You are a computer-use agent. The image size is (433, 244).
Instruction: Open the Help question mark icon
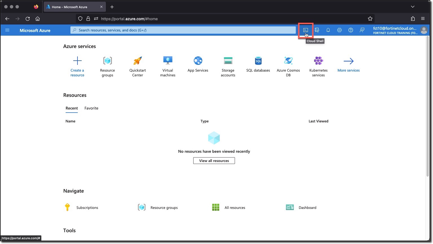point(351,30)
